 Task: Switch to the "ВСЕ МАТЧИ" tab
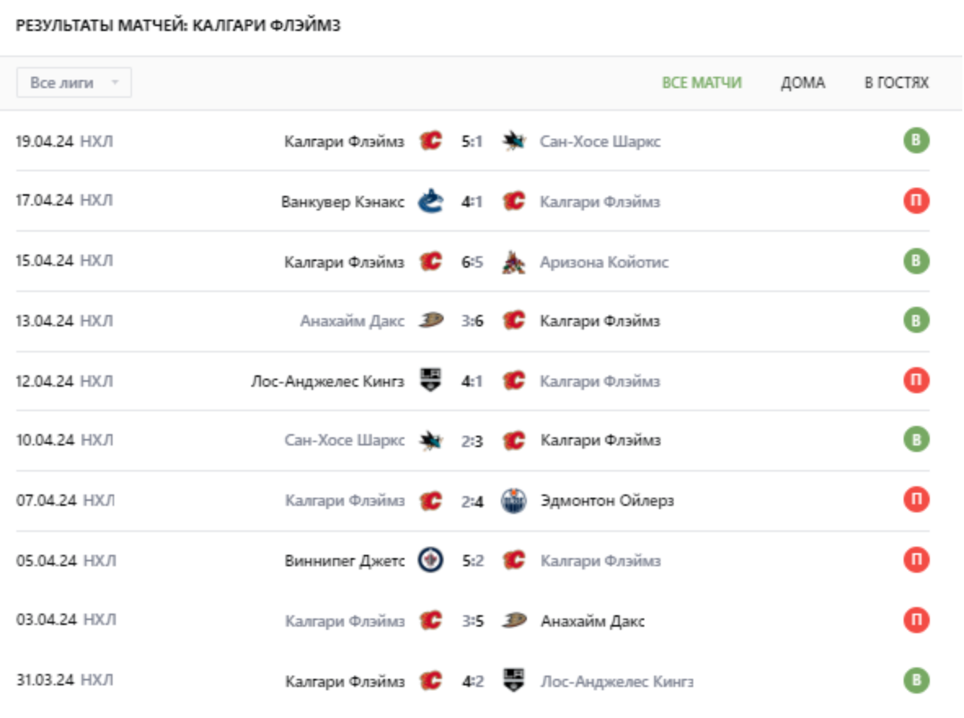click(701, 82)
